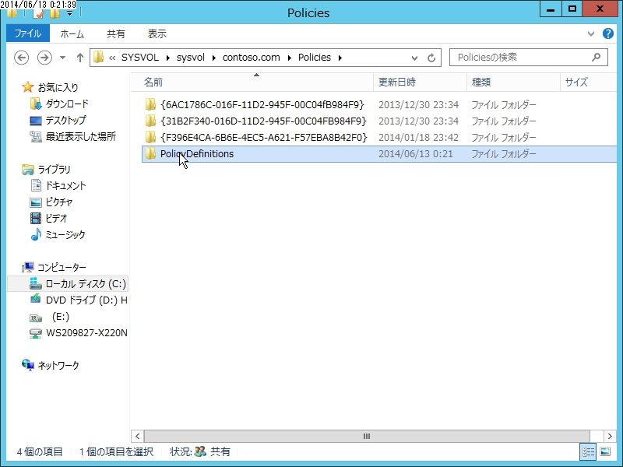Click the SYSVOL breadcrumb segment

pos(140,58)
